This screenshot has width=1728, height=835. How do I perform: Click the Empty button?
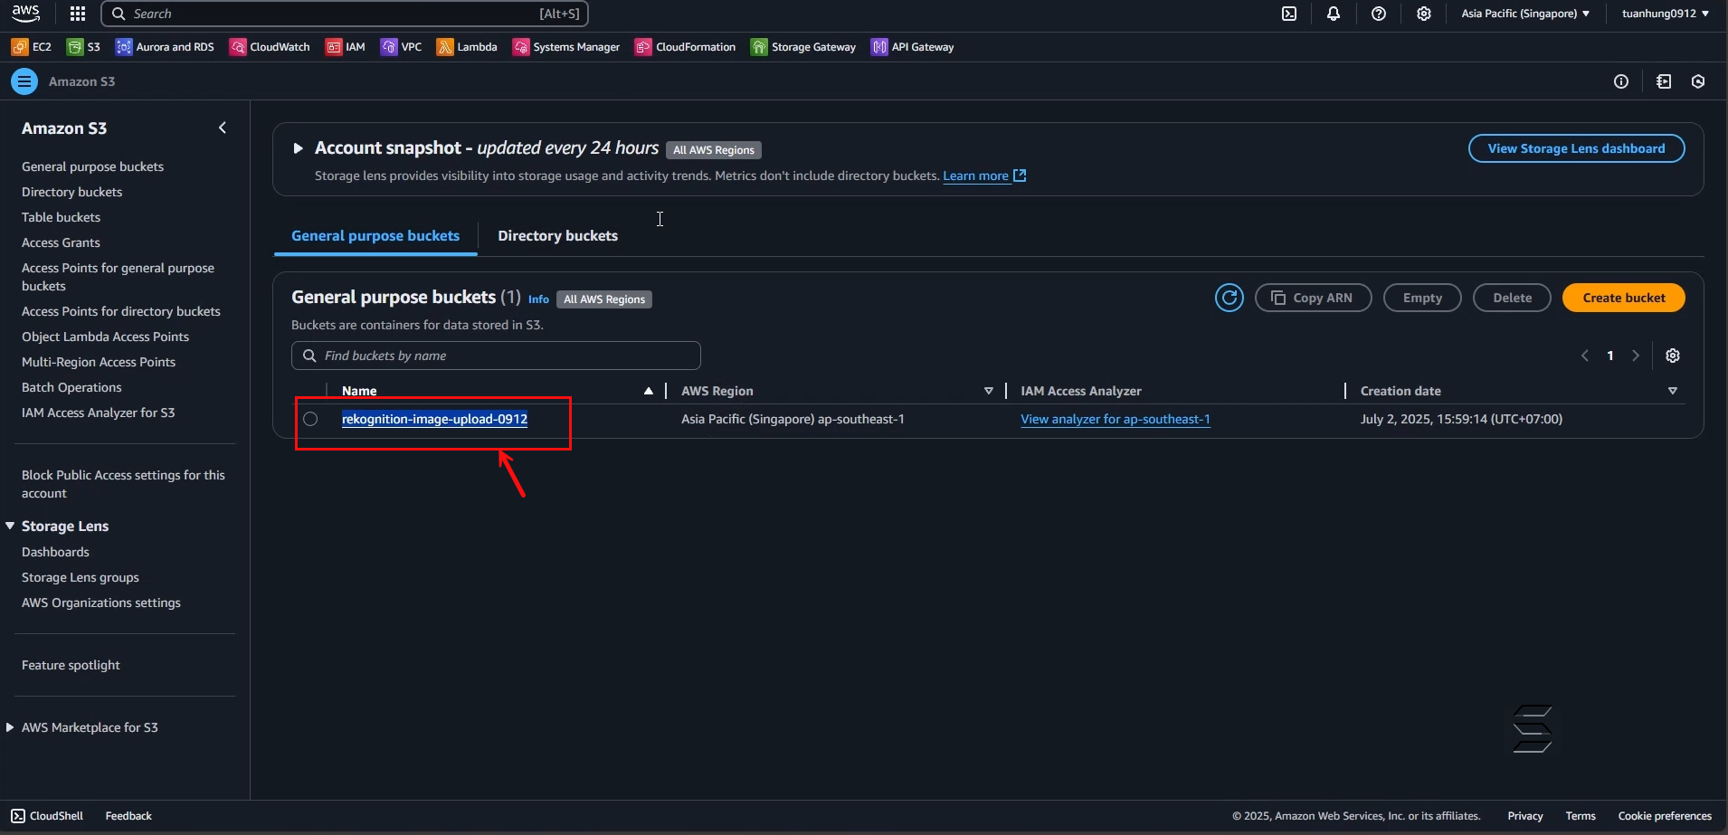1422,298
